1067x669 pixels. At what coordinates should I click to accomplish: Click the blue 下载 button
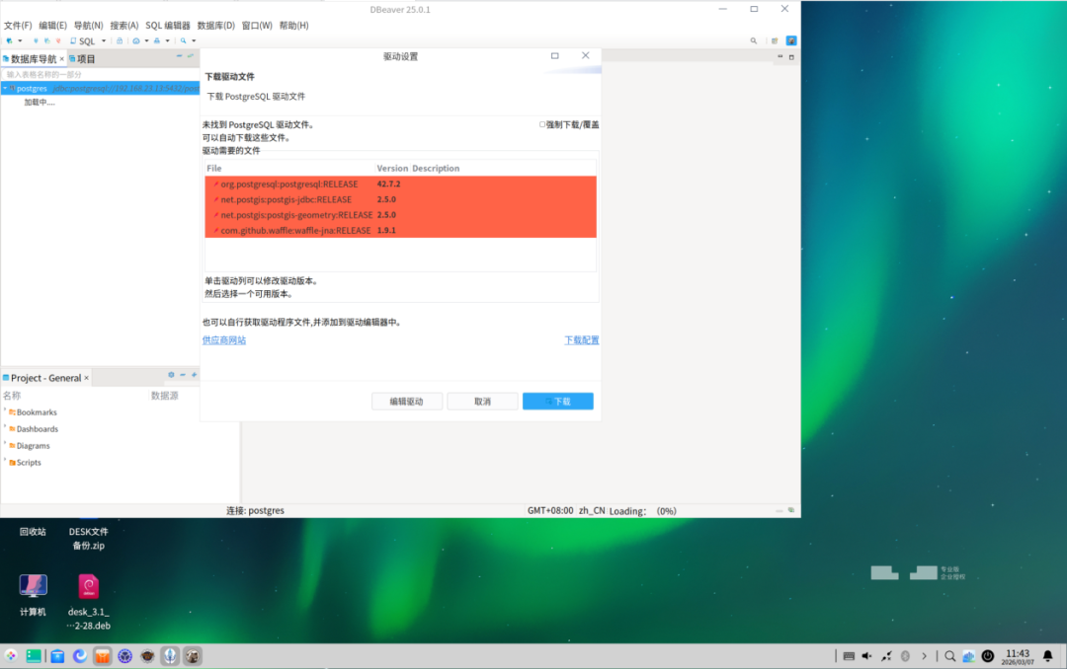tap(558, 402)
